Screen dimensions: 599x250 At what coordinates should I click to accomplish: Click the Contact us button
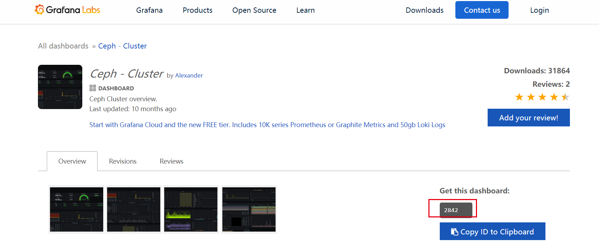coord(482,10)
